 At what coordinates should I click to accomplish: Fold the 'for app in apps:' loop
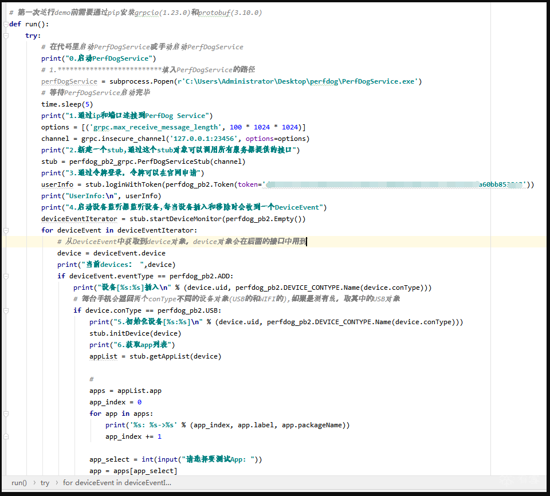6,414
